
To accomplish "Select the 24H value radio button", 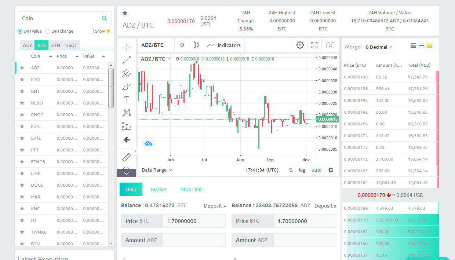I will coord(20,31).
